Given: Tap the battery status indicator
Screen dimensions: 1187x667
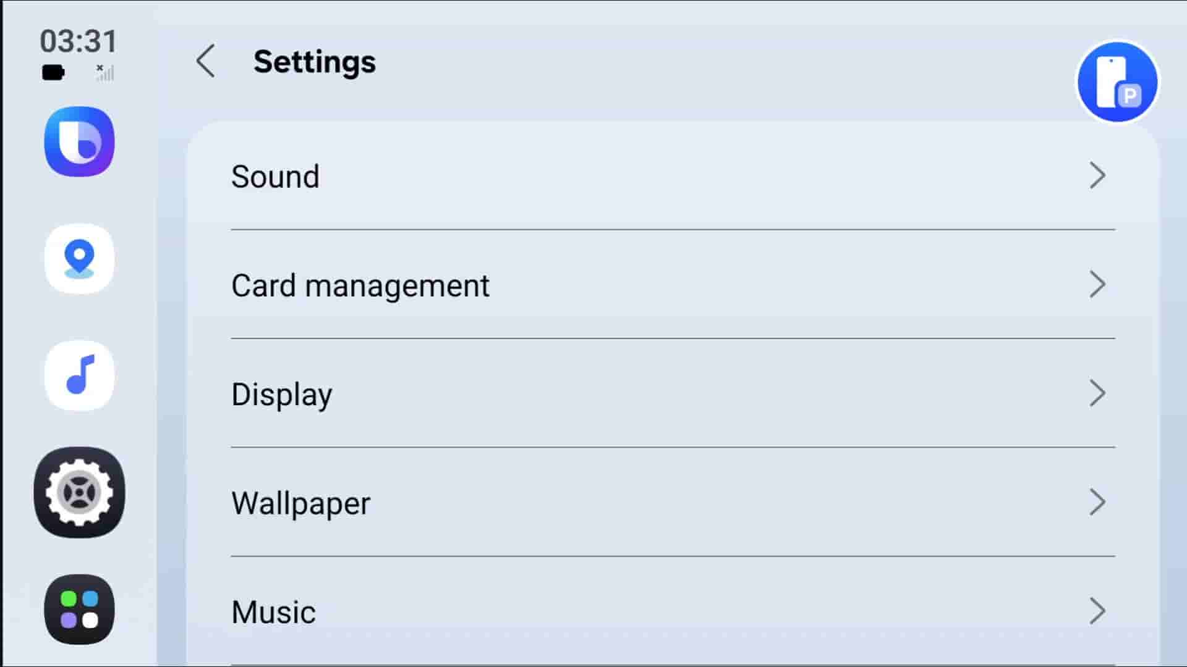Looking at the screenshot, I should click(53, 73).
